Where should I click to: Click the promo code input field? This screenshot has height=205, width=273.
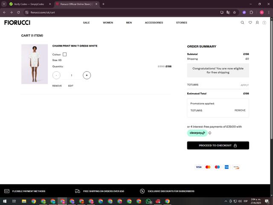(212, 85)
